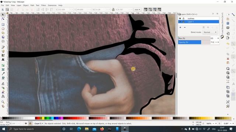Select the Selector arrow tool
The width and height of the screenshot is (236, 132).
tap(3, 15)
